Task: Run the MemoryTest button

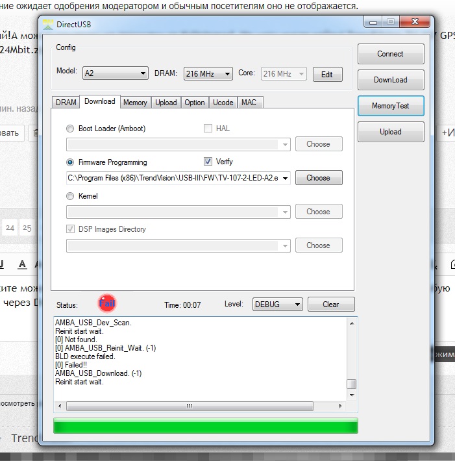Action: (x=390, y=106)
